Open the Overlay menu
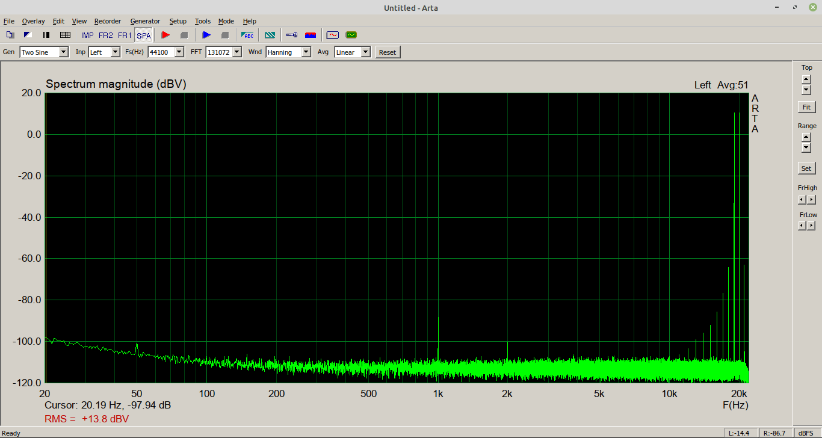 tap(33, 21)
